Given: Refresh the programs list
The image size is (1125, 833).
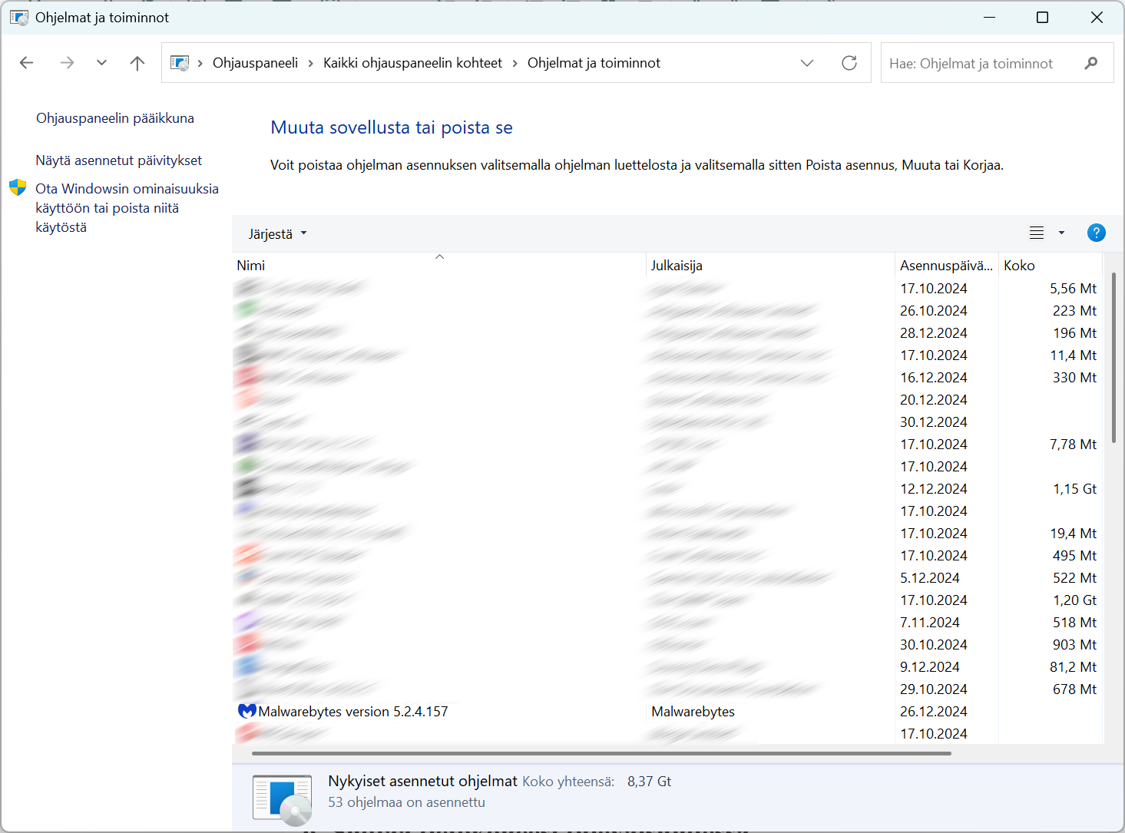Looking at the screenshot, I should pyautogui.click(x=849, y=63).
